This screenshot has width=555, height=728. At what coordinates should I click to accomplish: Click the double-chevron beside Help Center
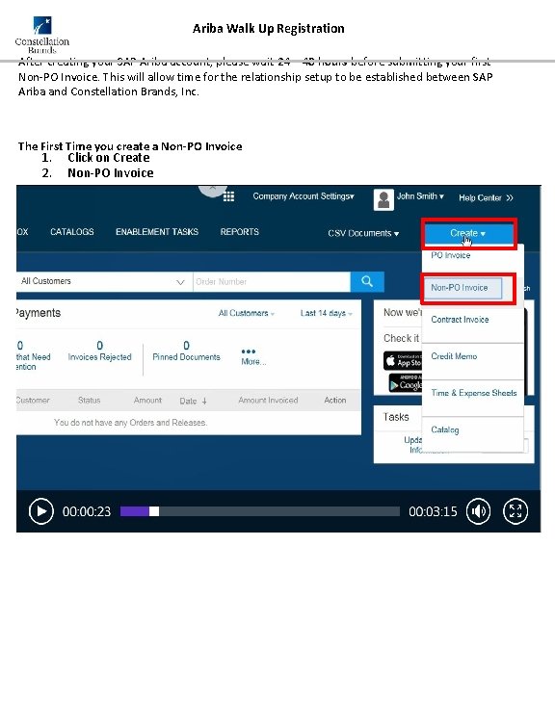[x=510, y=197]
